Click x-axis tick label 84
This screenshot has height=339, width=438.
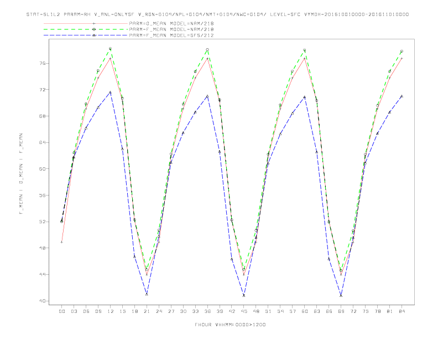point(402,311)
